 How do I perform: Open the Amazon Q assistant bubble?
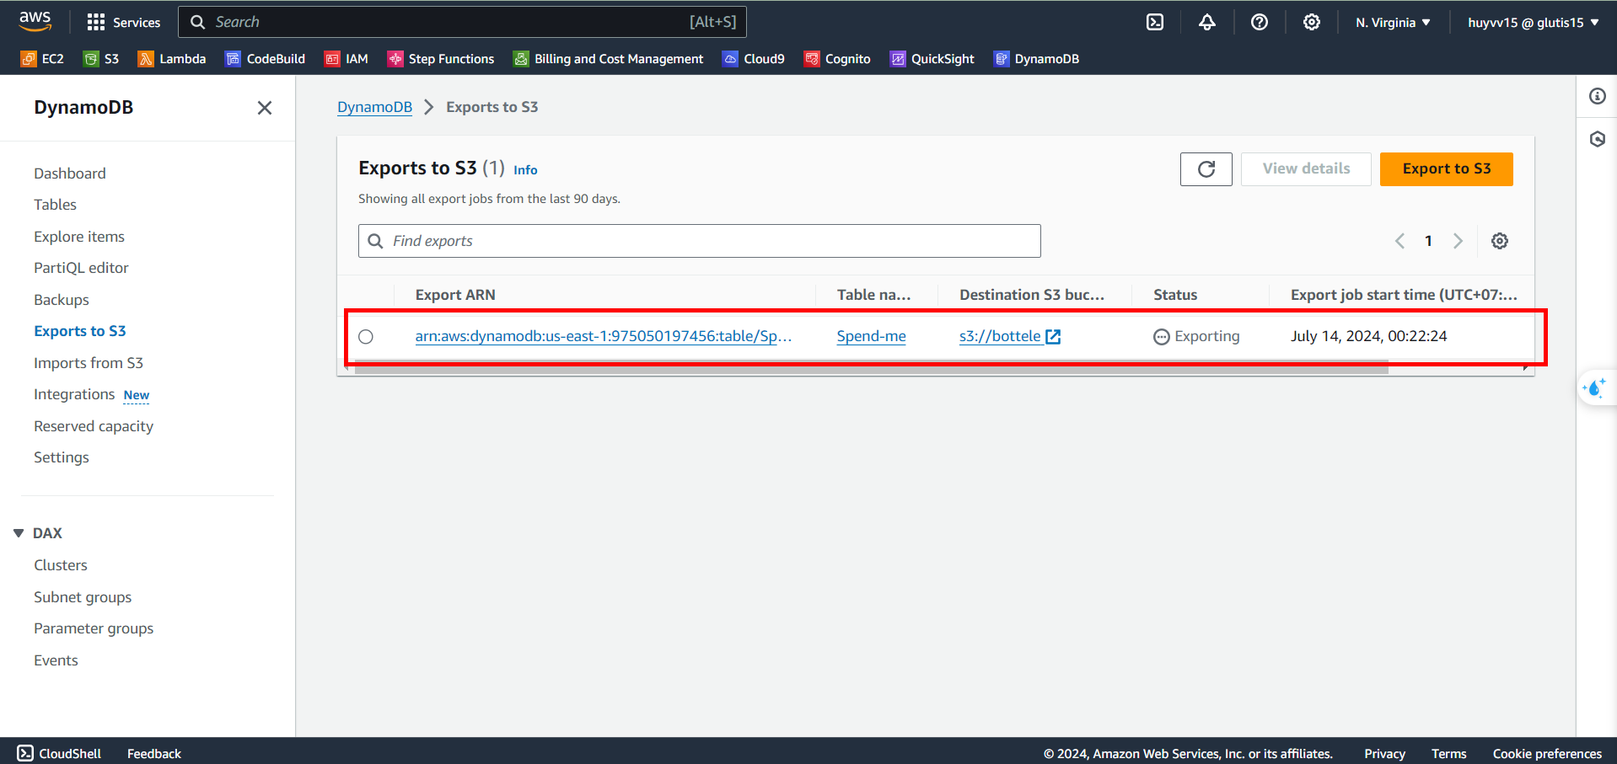(x=1595, y=388)
